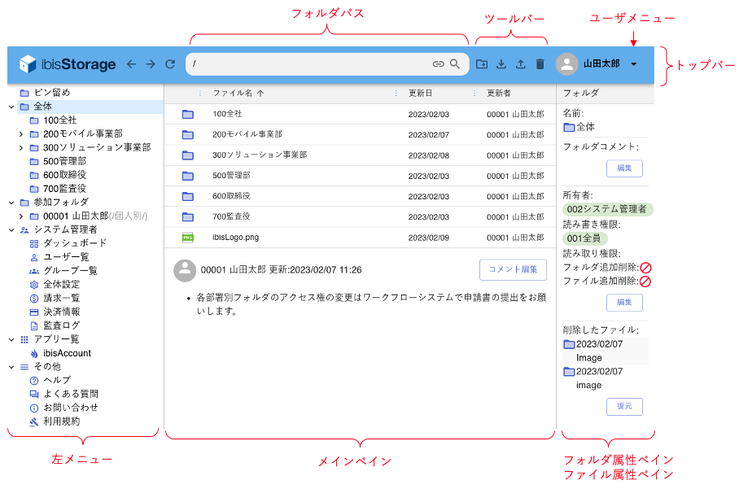Expand the 300ソリューション事業部 tree node
Image resolution: width=739 pixels, height=489 pixels.
pyautogui.click(x=21, y=148)
